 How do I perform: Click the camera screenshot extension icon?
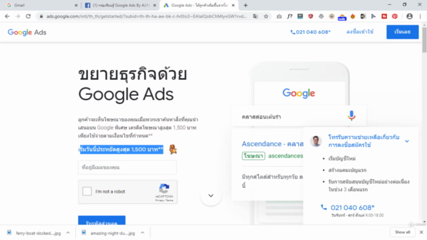(279, 16)
